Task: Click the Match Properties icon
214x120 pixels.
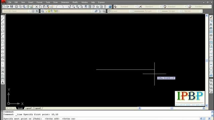Action: [x=48, y=7]
